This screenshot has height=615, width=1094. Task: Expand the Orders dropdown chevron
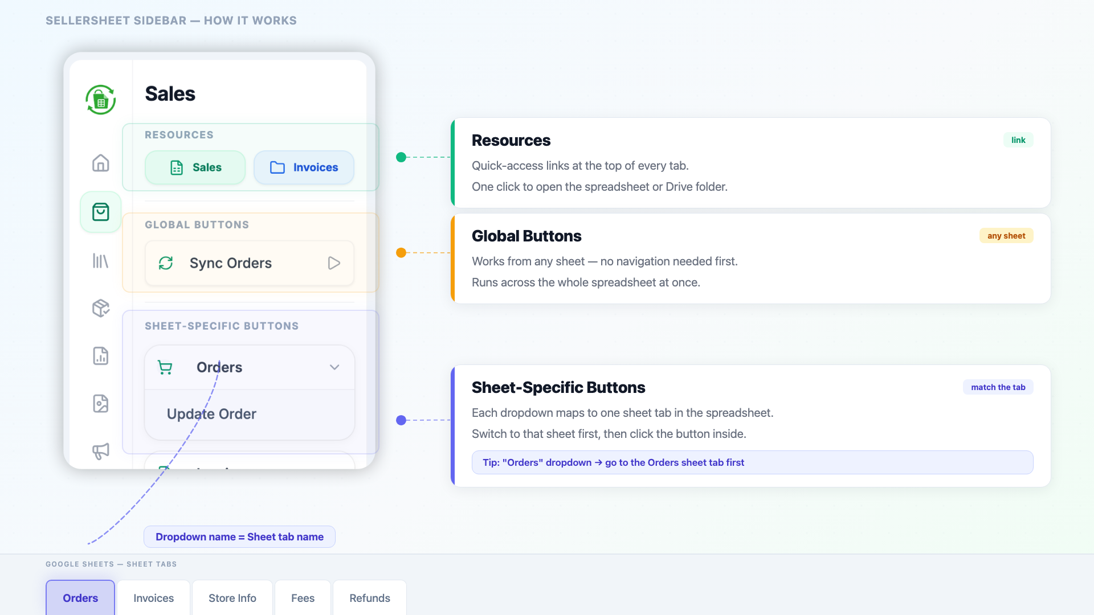click(x=334, y=367)
